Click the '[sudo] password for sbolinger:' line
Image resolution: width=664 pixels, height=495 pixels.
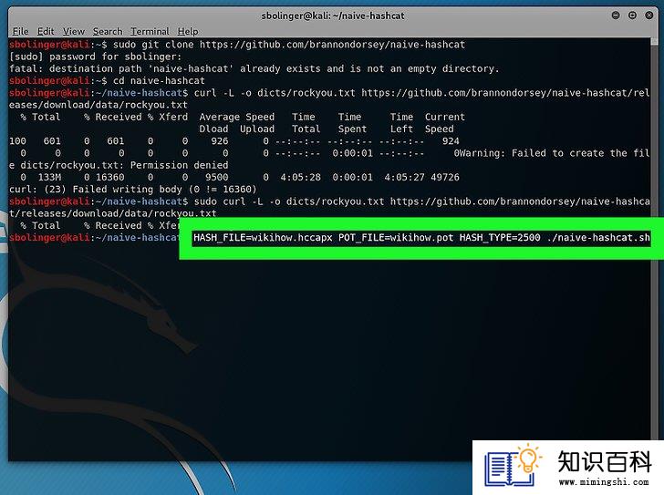click(95, 57)
